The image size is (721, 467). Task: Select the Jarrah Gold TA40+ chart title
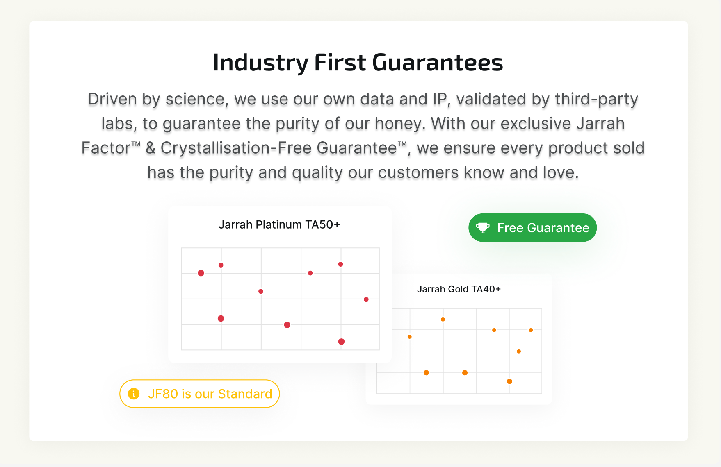tap(459, 289)
